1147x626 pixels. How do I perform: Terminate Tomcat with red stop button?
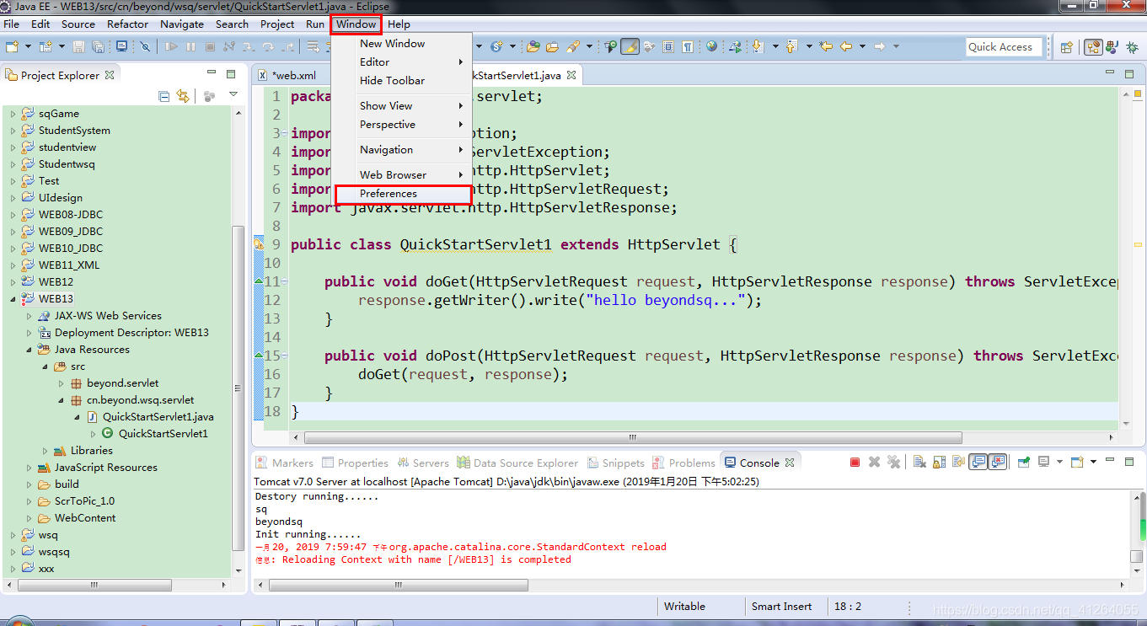click(855, 462)
